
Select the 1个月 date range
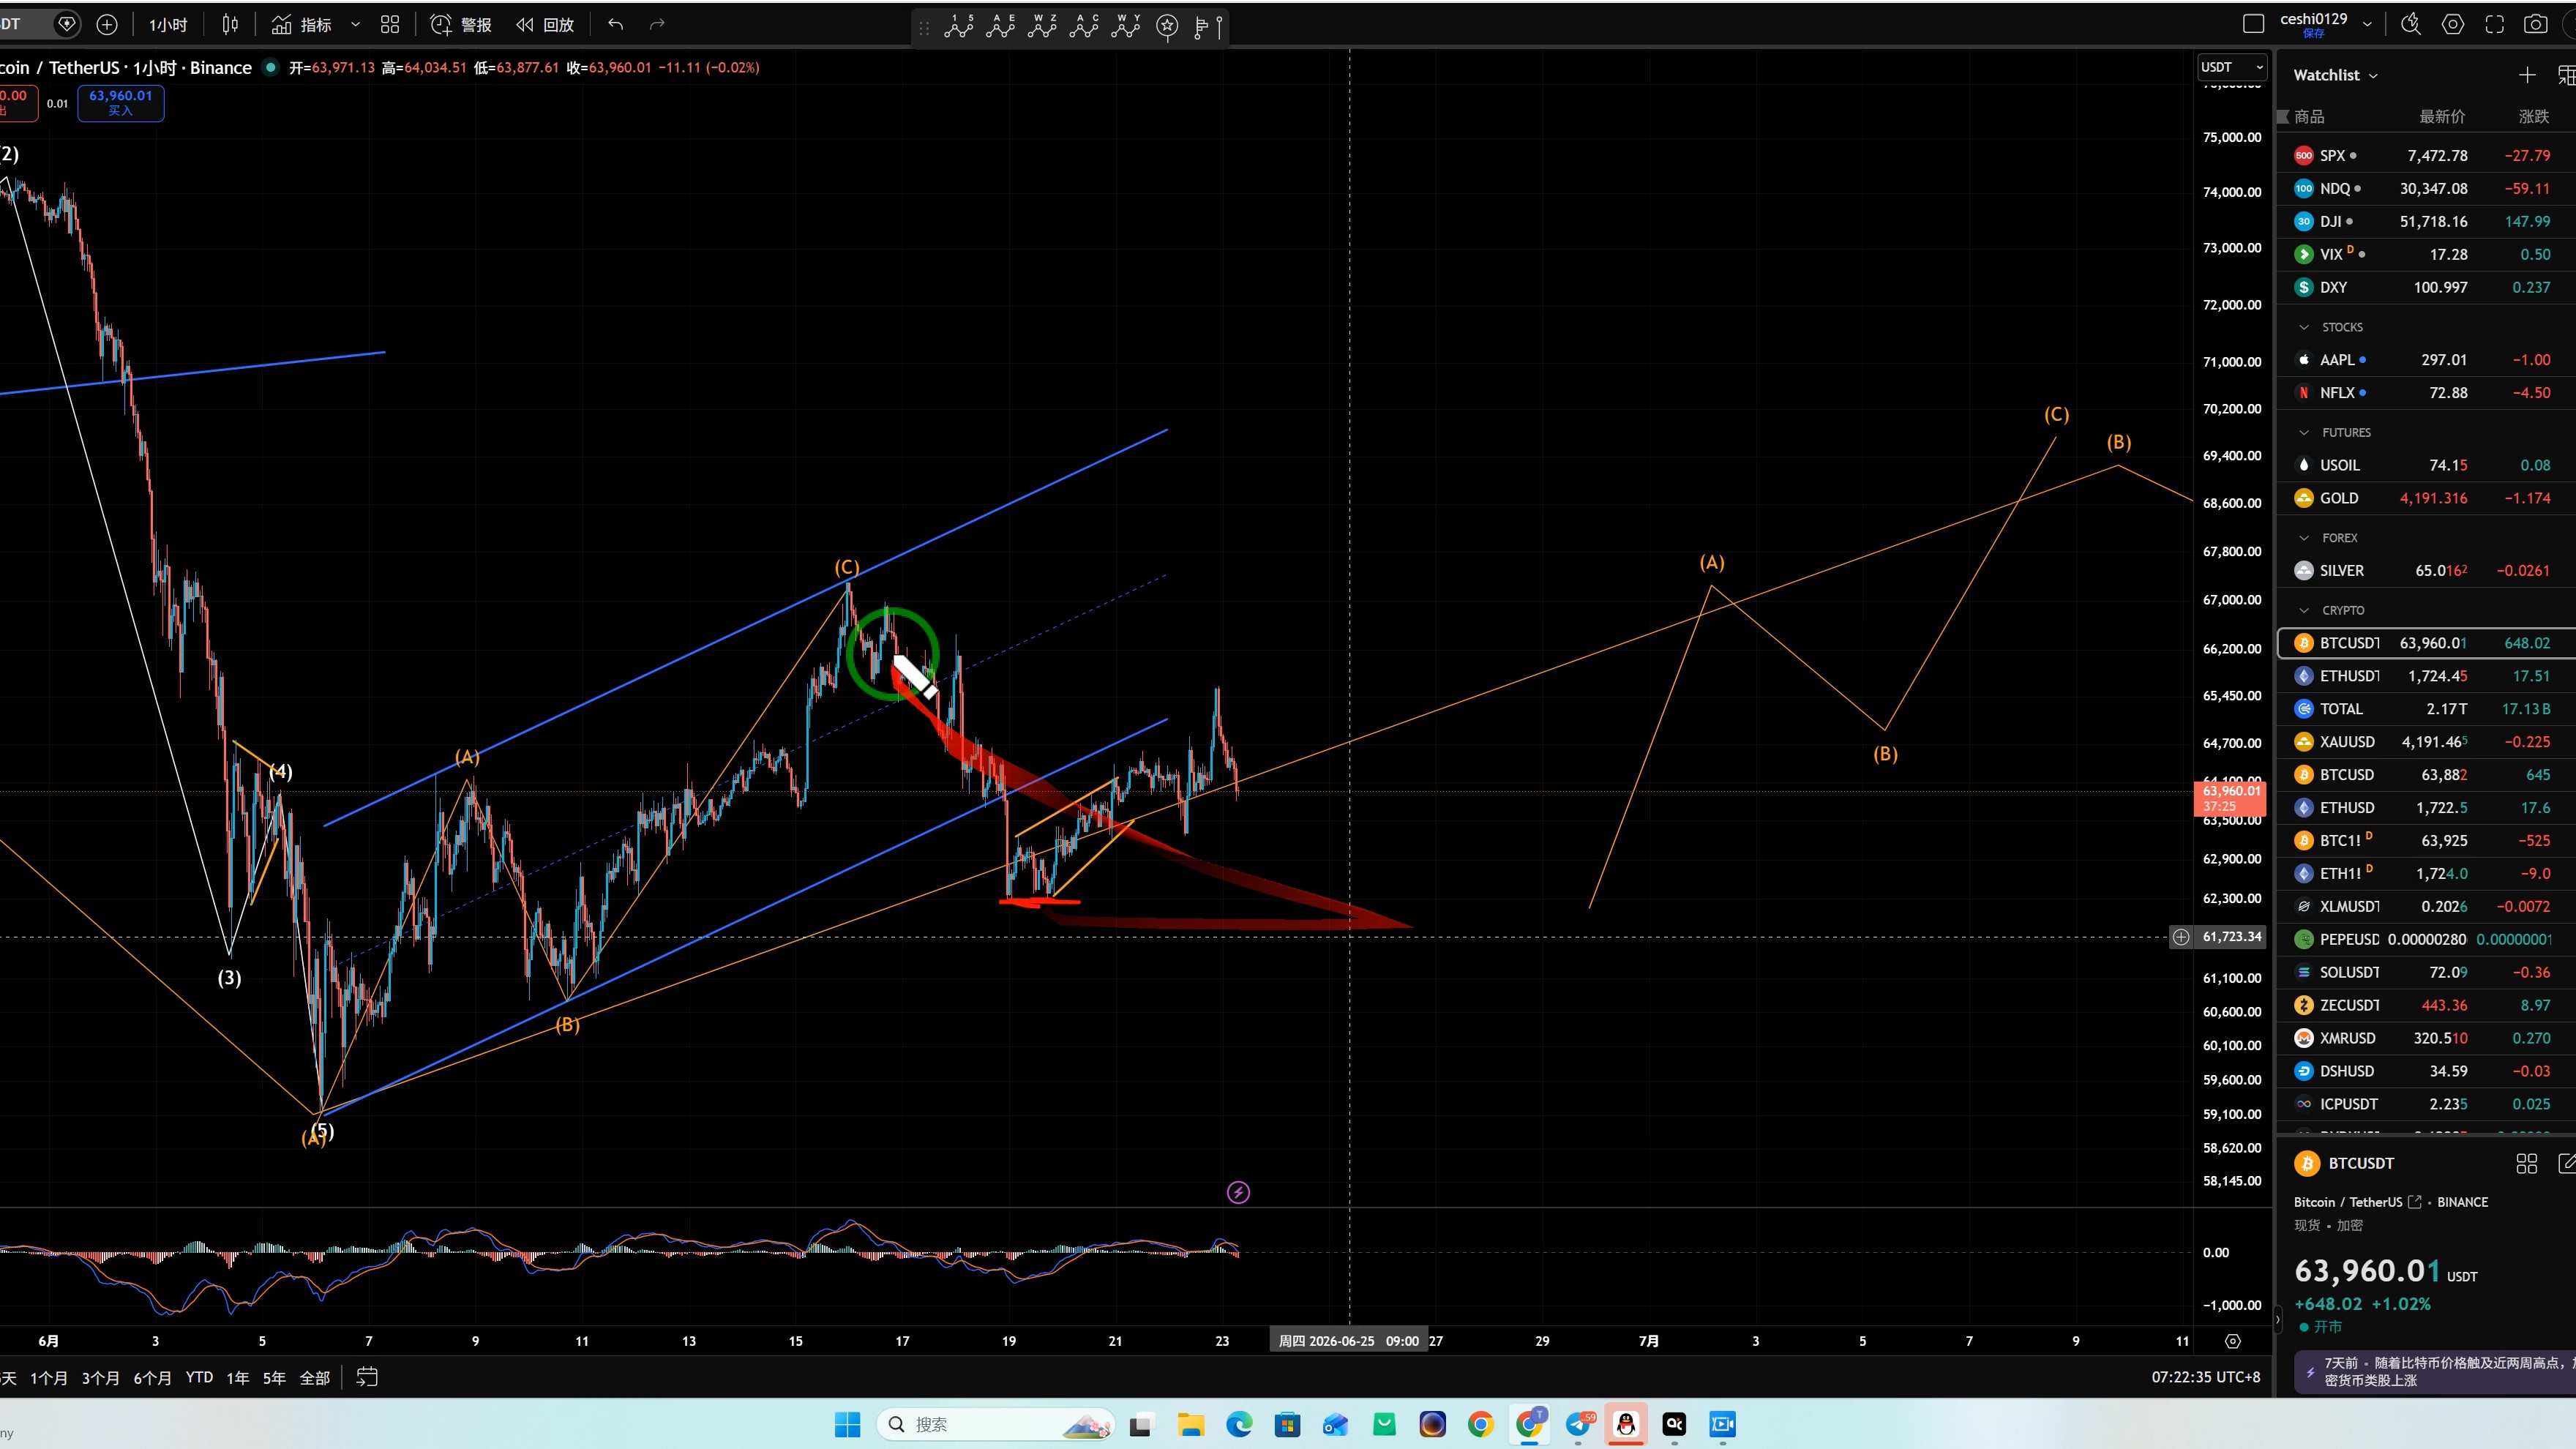pyautogui.click(x=49, y=1378)
